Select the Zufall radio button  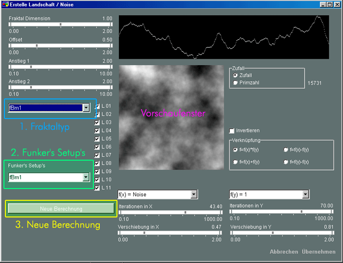click(235, 75)
